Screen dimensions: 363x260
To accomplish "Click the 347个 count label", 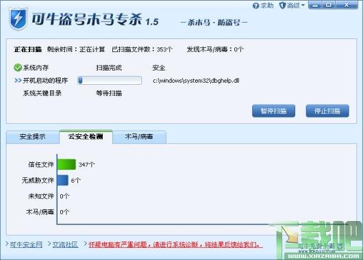I will pos(86,165).
